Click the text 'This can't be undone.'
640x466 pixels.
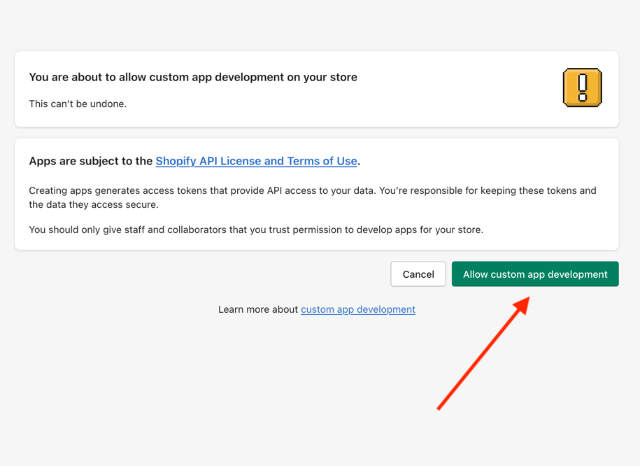78,104
